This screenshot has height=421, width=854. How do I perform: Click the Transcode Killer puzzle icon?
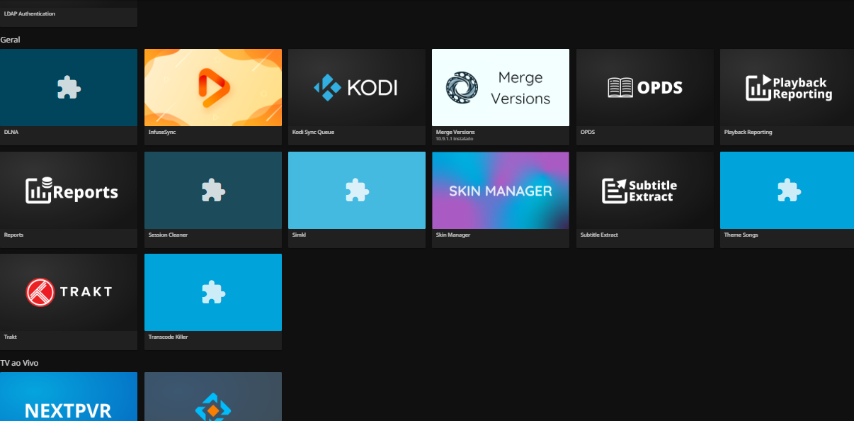click(212, 292)
